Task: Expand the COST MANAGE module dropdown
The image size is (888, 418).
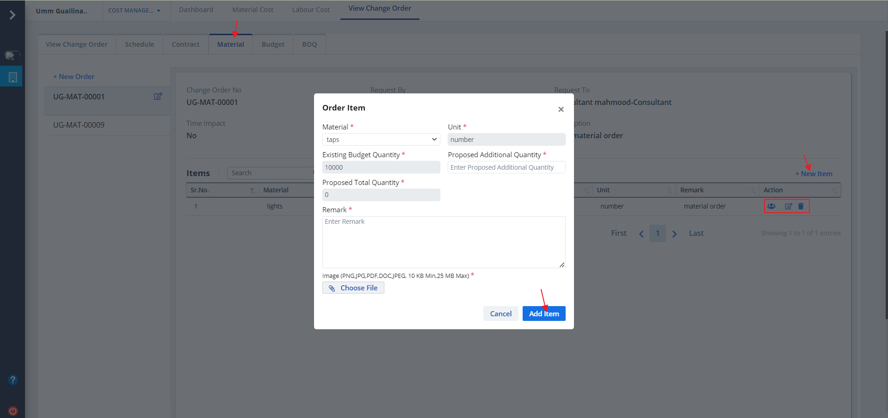Action: pos(134,11)
